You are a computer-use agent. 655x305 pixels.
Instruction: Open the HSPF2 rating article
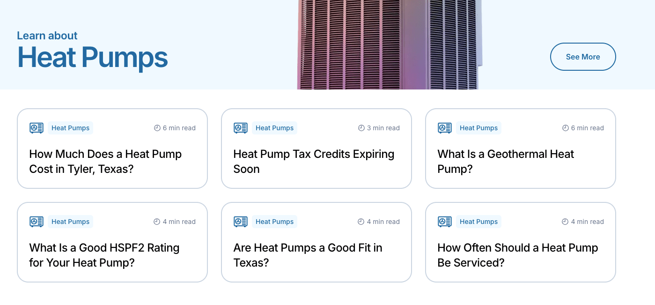click(x=104, y=255)
